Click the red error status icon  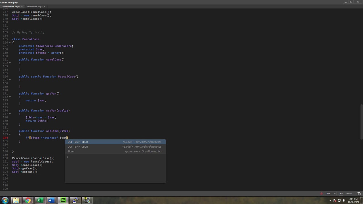[321, 194]
